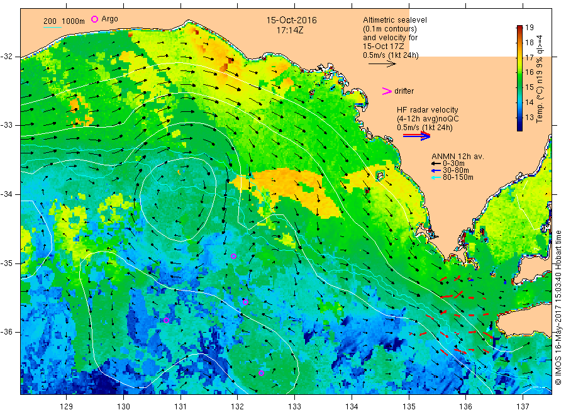The width and height of the screenshot is (566, 415).
Task: Click the '17' colour bar tick label
Action: (529, 57)
